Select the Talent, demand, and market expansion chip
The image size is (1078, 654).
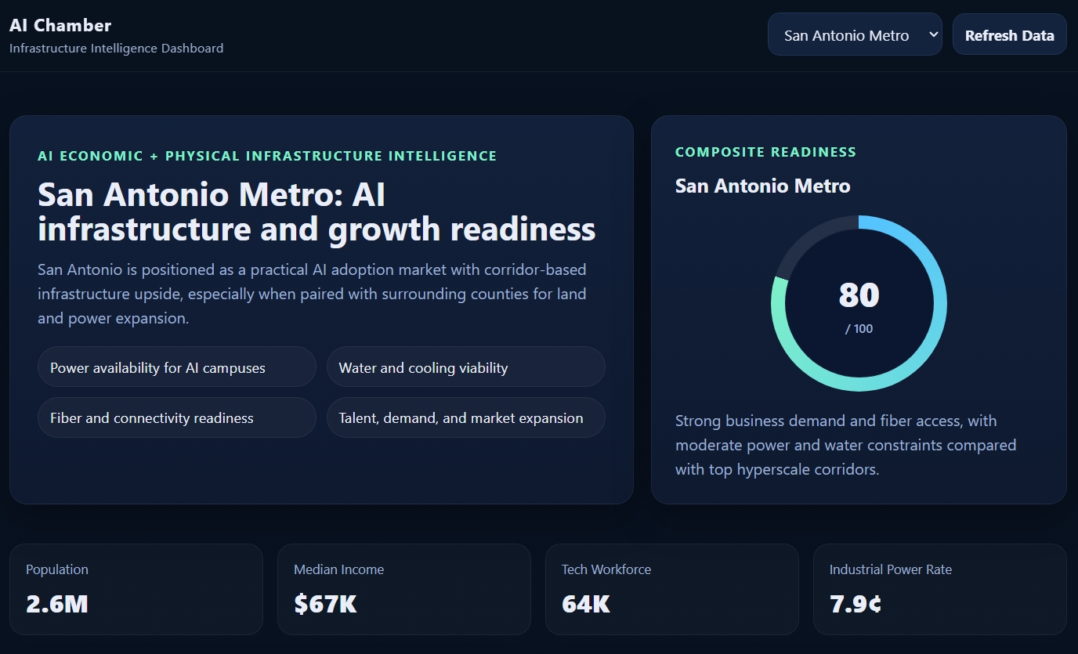[465, 417]
